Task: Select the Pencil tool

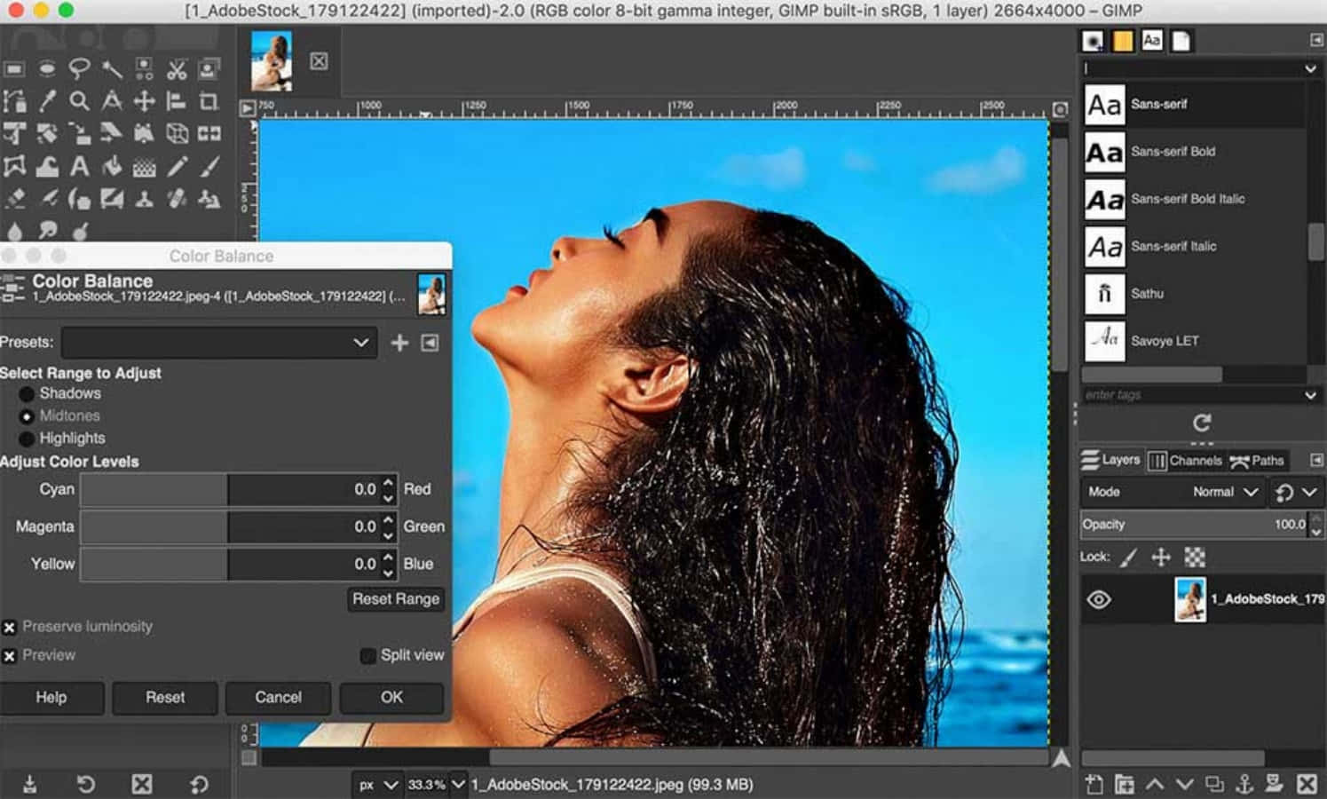Action: [177, 166]
